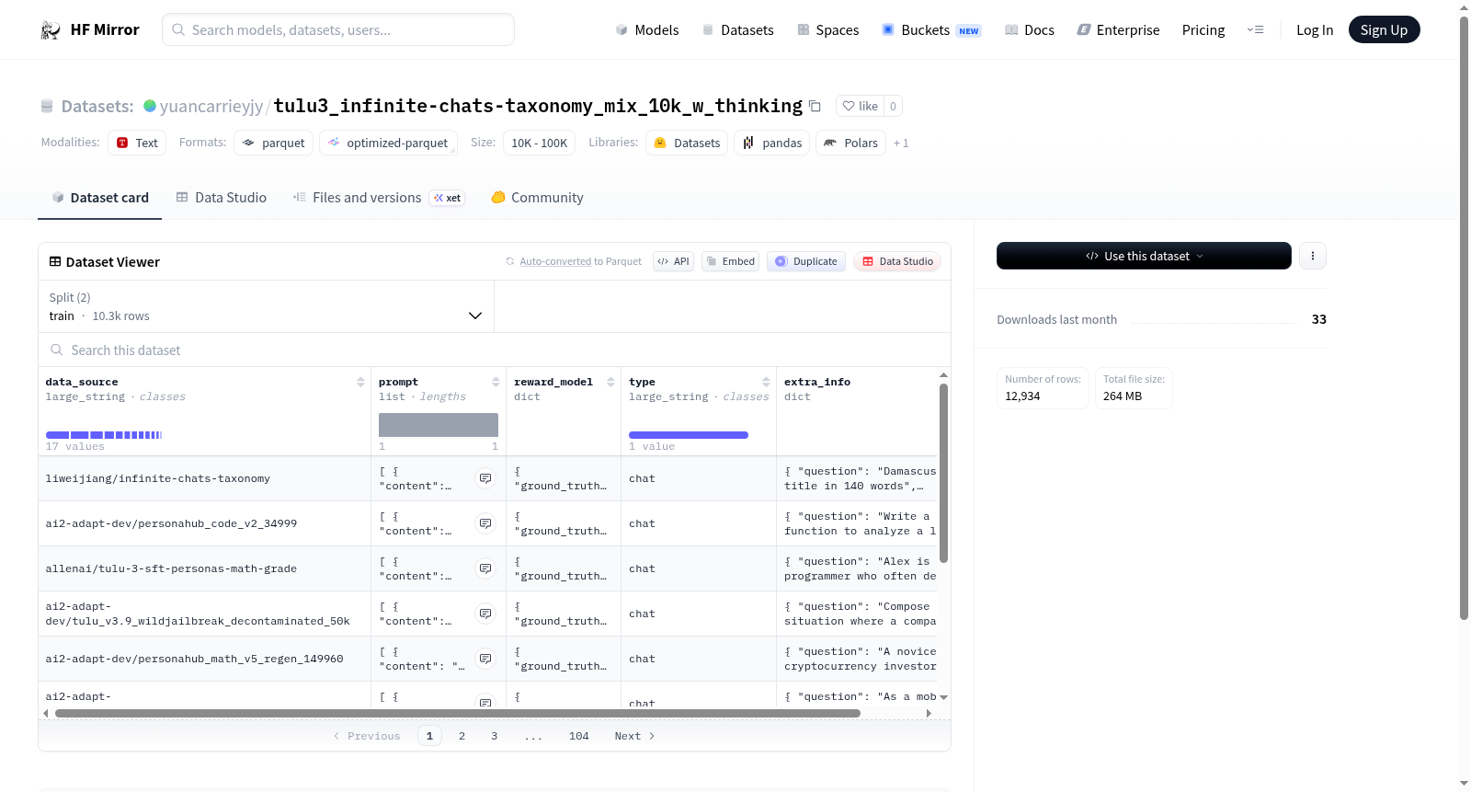The width and height of the screenshot is (1471, 792).
Task: Click the table vertical scrollbar
Action: coord(943,472)
